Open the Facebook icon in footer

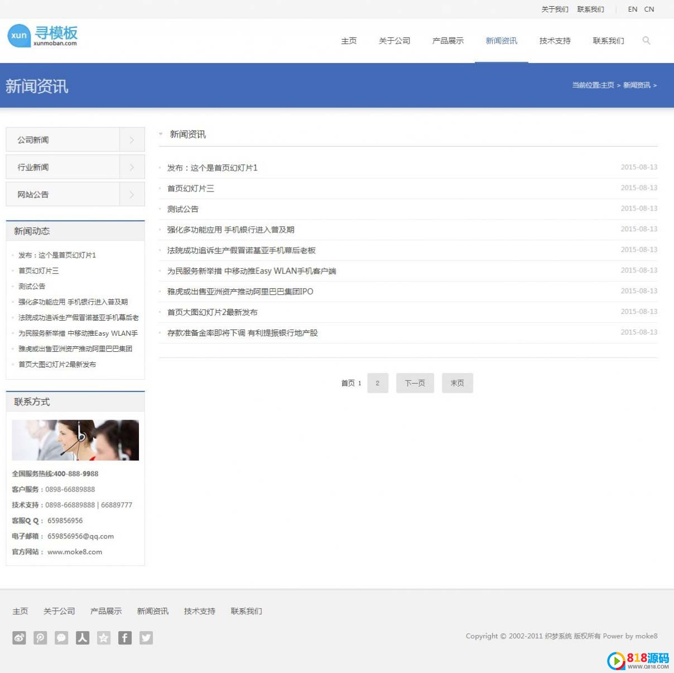[x=125, y=638]
